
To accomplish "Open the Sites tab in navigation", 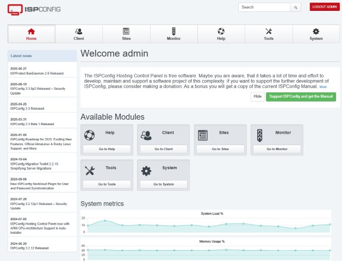I will tap(126, 34).
